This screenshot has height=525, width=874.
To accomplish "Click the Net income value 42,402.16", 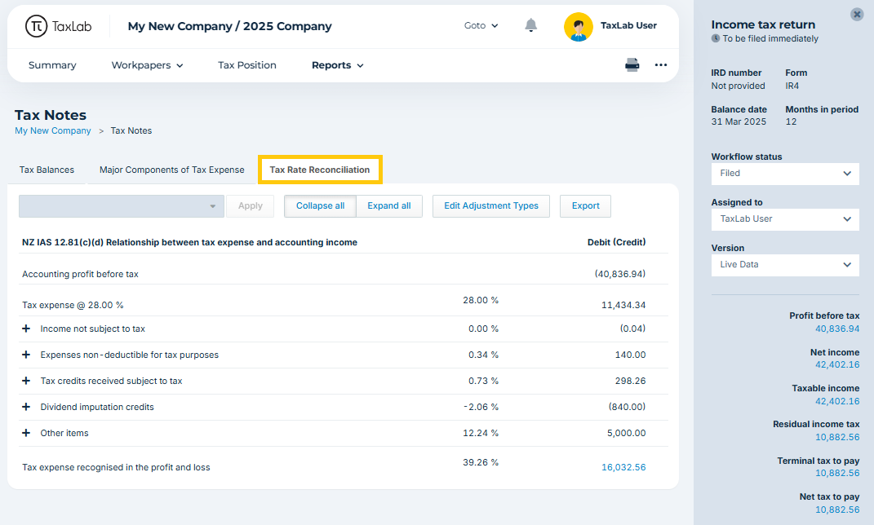I will (x=837, y=365).
